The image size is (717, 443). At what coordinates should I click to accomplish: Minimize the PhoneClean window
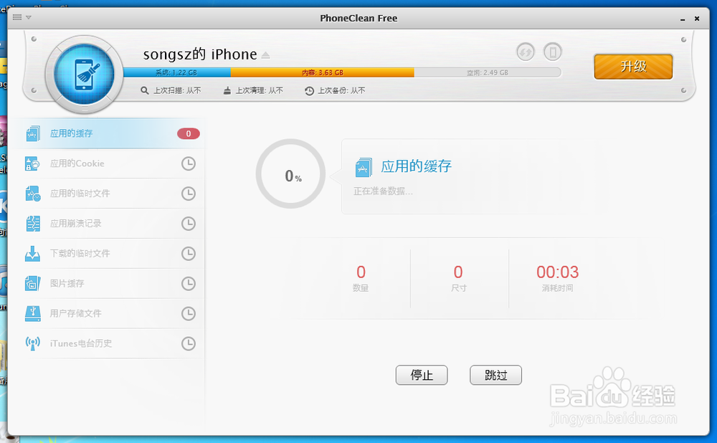pos(683,19)
